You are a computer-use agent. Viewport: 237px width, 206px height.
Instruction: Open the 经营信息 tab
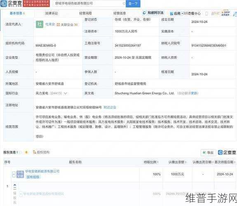point(120,13)
